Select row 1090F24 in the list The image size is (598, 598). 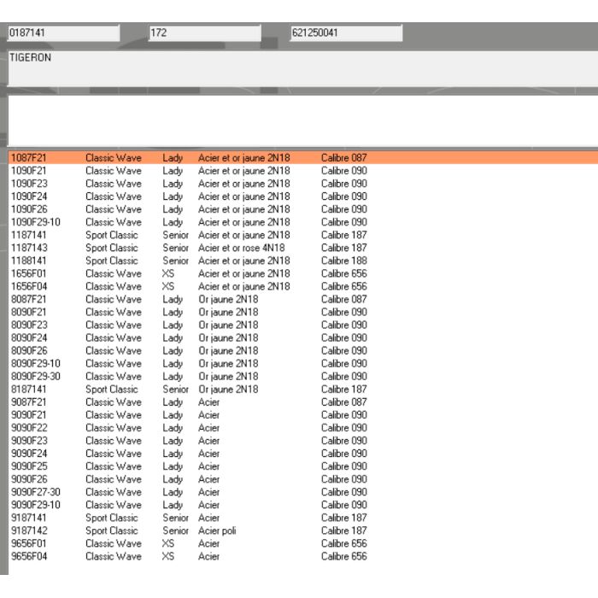click(x=302, y=196)
